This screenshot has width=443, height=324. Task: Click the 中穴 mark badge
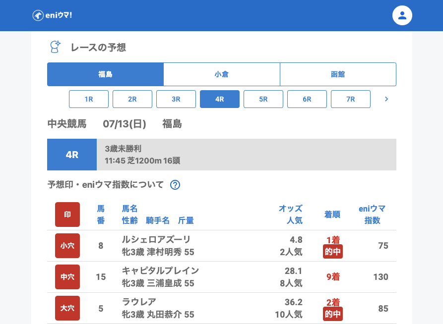(x=67, y=277)
